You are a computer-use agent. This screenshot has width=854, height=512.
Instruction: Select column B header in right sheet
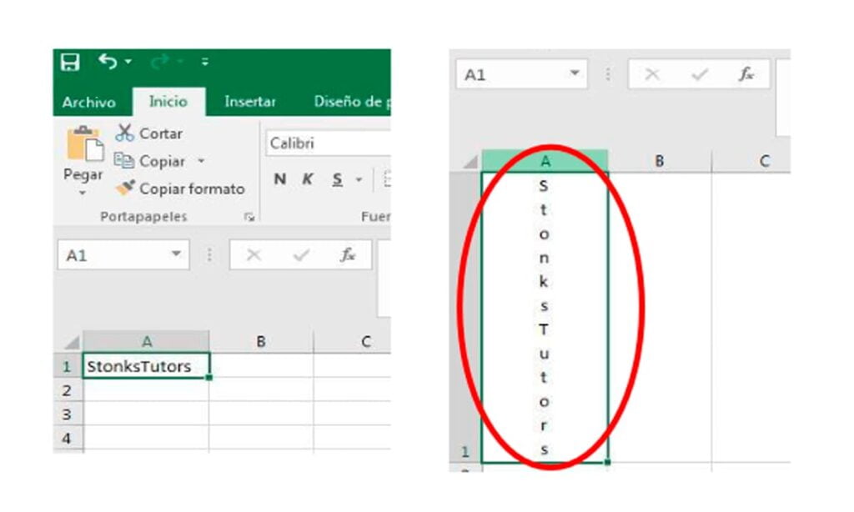point(660,161)
